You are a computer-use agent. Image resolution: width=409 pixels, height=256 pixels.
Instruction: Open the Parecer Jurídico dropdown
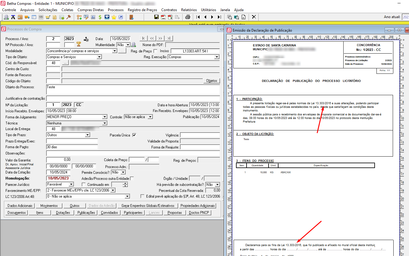pos(71,184)
